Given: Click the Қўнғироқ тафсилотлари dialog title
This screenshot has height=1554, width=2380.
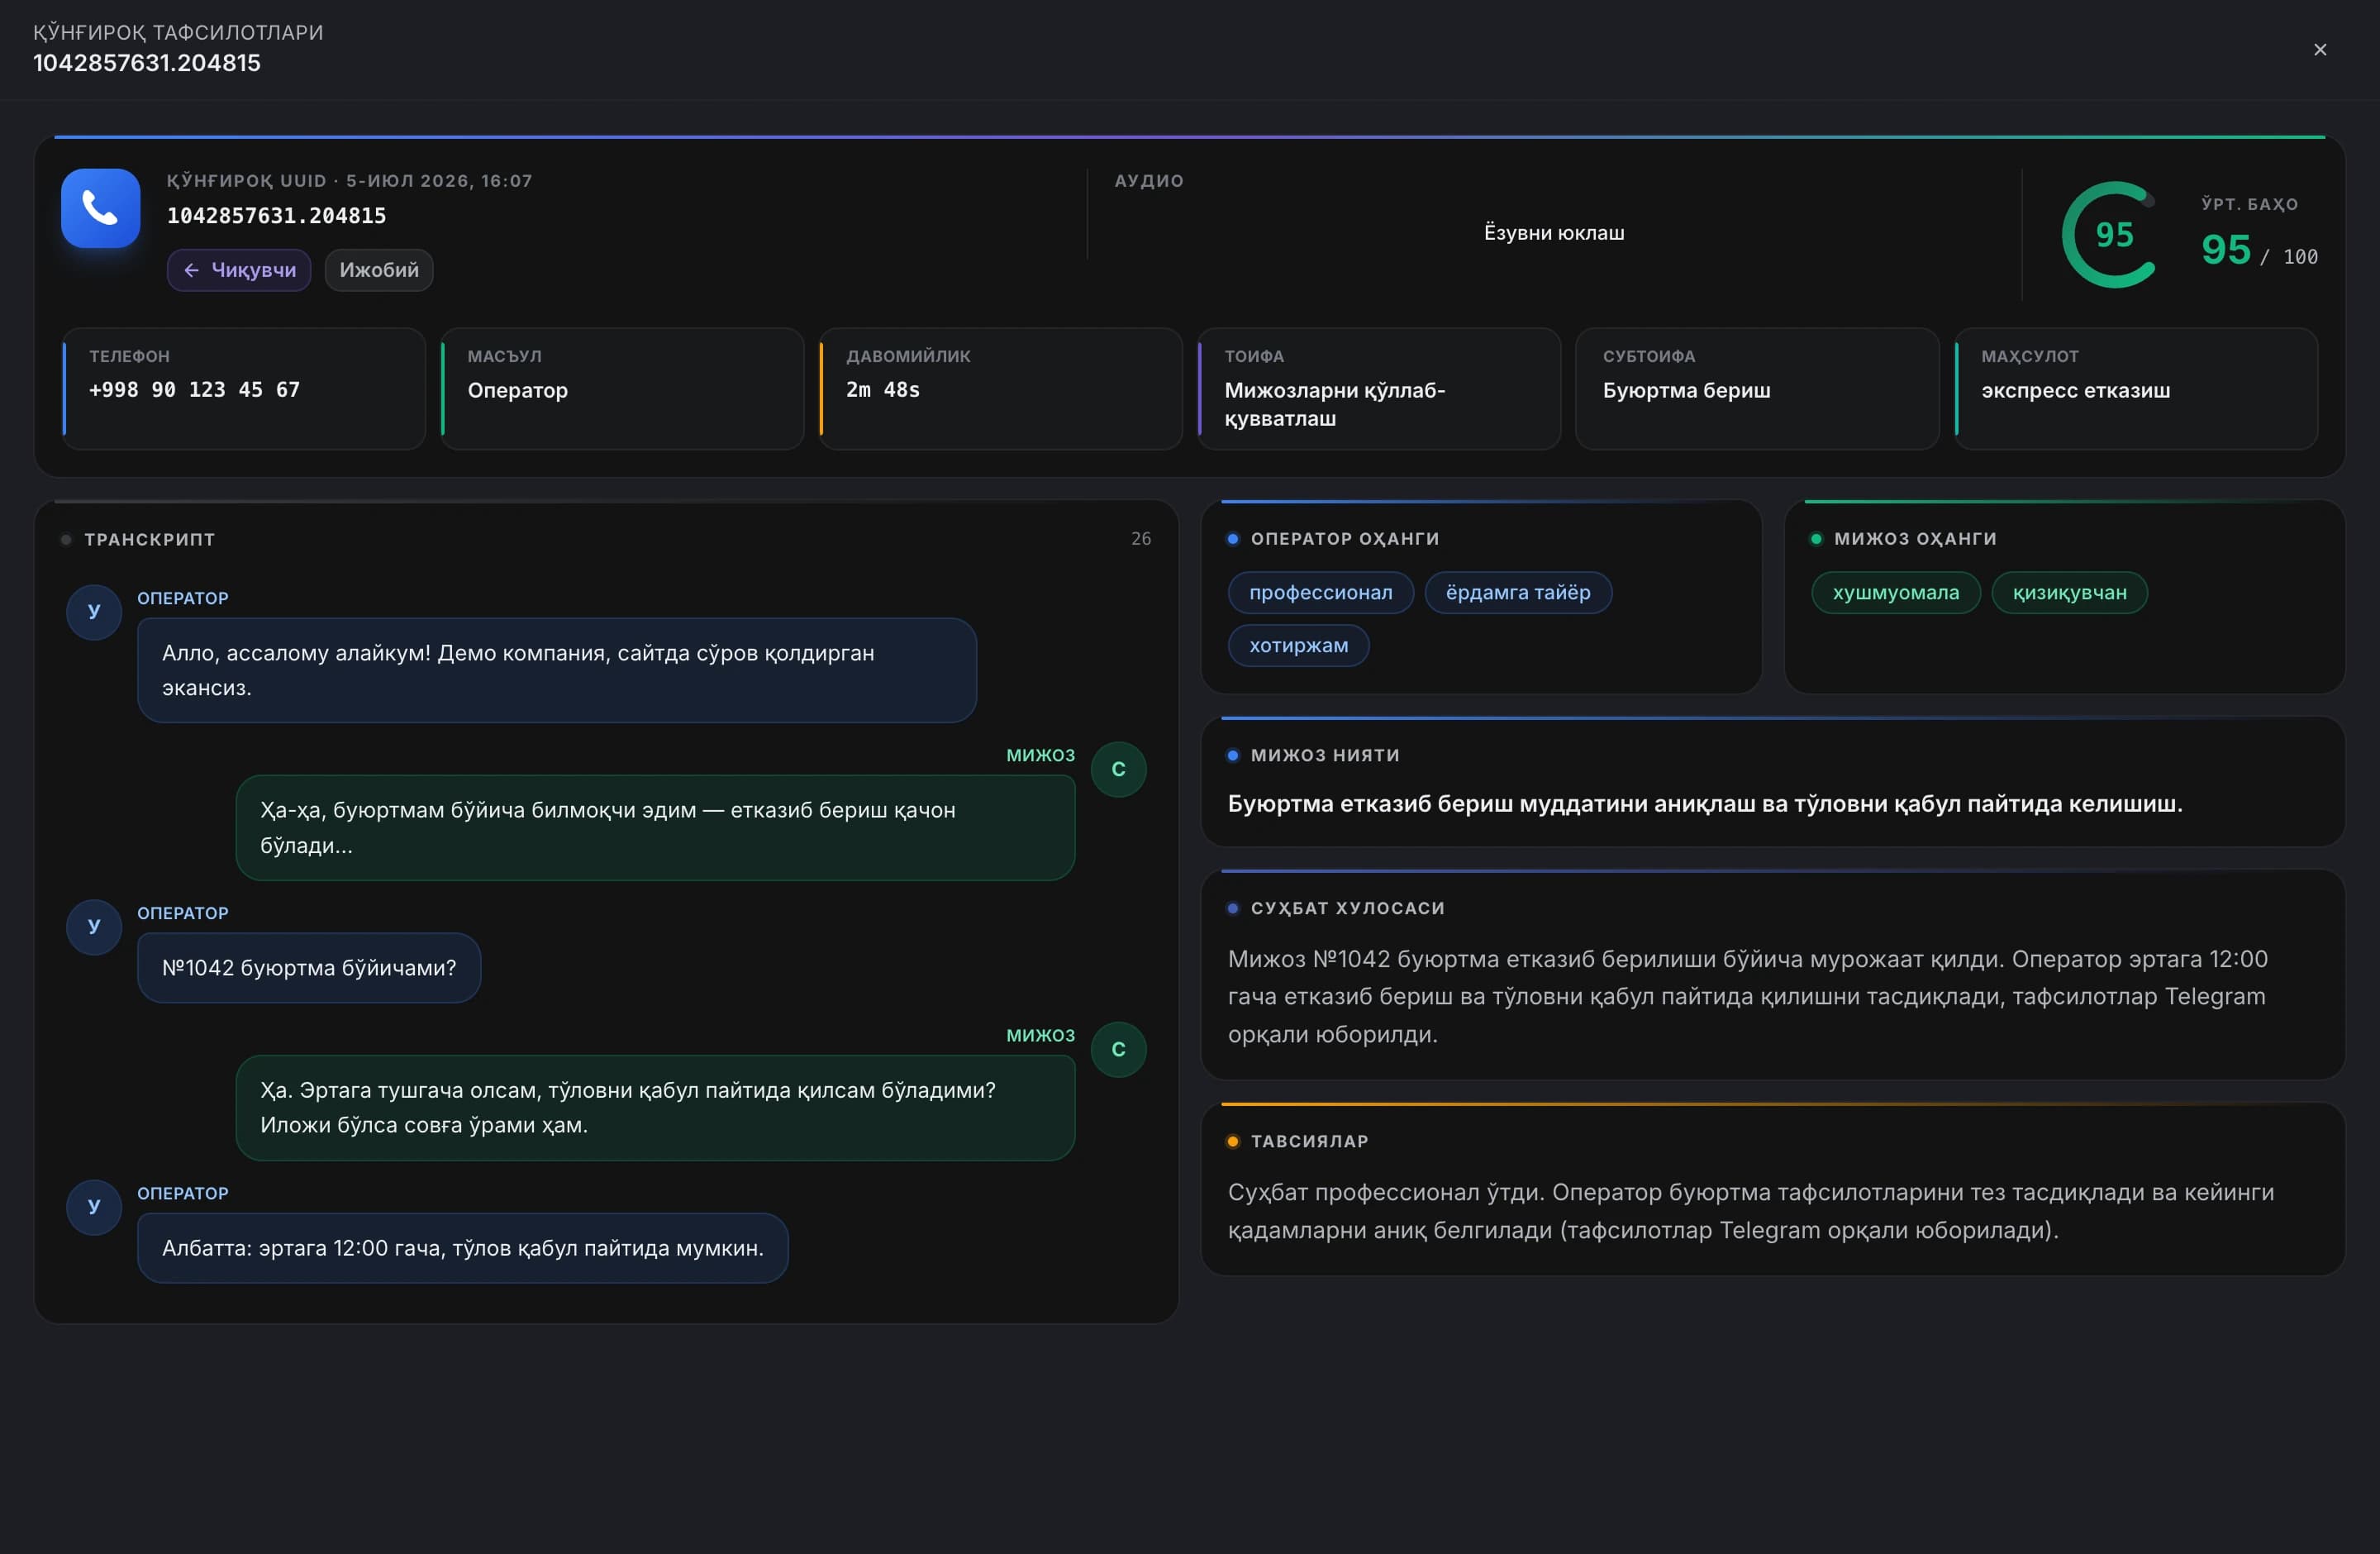Looking at the screenshot, I should coord(178,33).
